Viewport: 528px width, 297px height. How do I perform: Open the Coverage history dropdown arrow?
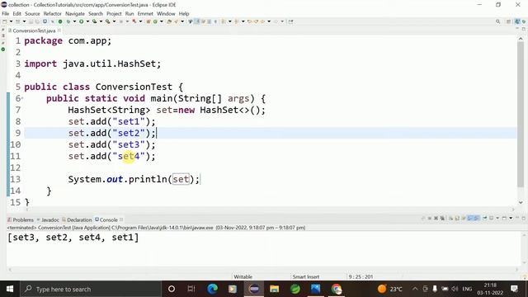pyautogui.click(x=101, y=21)
